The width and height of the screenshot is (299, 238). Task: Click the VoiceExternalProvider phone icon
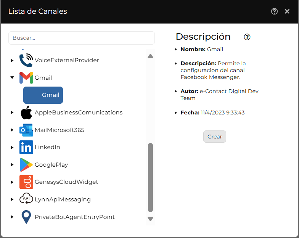(x=26, y=60)
